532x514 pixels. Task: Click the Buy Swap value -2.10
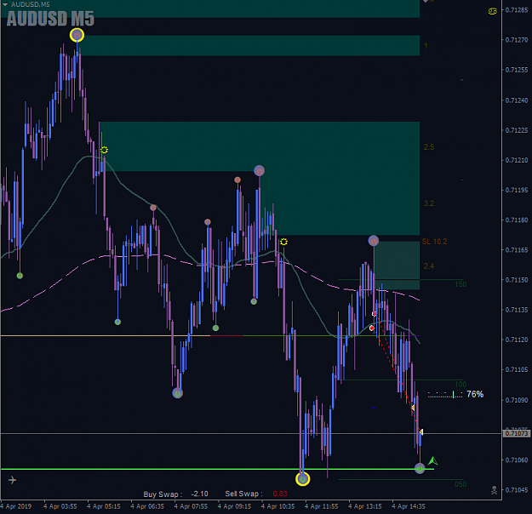point(199,494)
